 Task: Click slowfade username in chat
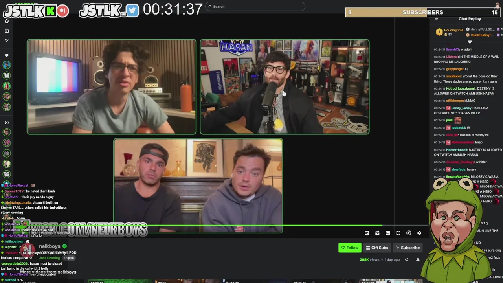pyautogui.click(x=458, y=169)
